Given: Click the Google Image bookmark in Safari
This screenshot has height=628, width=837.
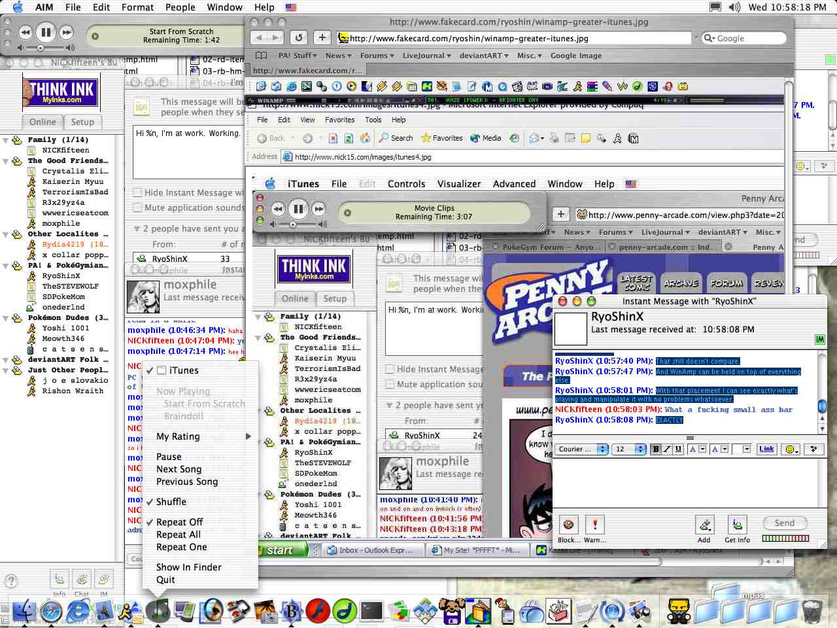Looking at the screenshot, I should (x=575, y=56).
